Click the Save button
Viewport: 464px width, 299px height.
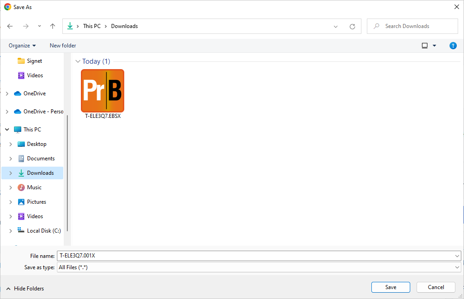click(390, 287)
